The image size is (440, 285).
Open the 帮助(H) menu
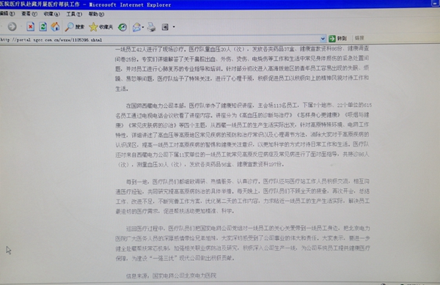pos(96,14)
